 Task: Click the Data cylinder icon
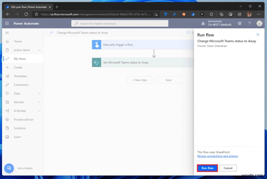(7, 93)
